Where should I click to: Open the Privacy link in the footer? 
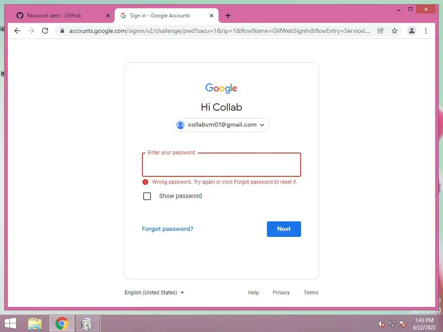[x=281, y=293]
